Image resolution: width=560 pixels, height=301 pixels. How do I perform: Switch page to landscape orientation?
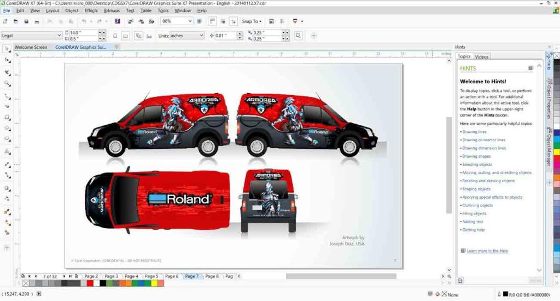tap(125, 36)
